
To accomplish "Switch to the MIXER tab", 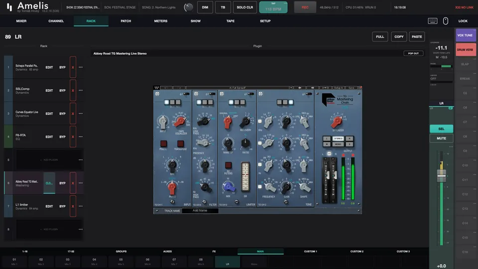I will point(21,21).
